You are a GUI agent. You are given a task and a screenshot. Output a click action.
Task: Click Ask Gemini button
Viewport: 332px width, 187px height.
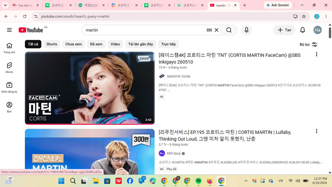point(277,5)
